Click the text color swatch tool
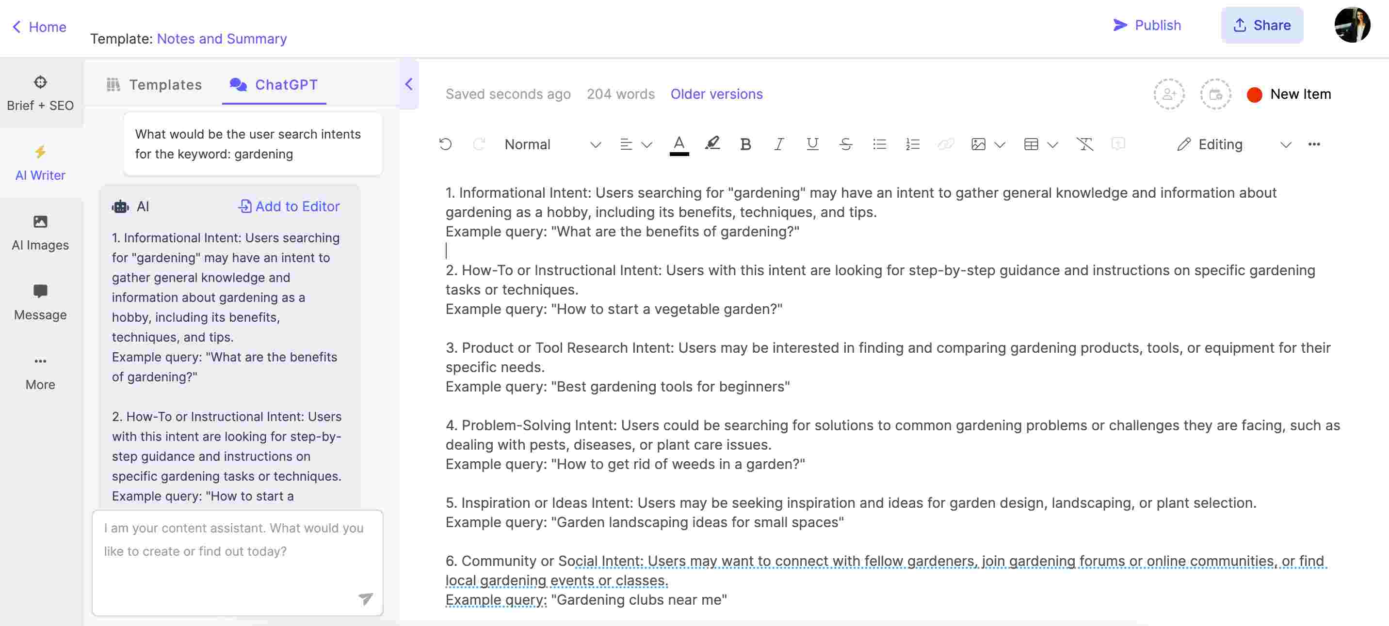This screenshot has height=626, width=1389. (x=678, y=144)
